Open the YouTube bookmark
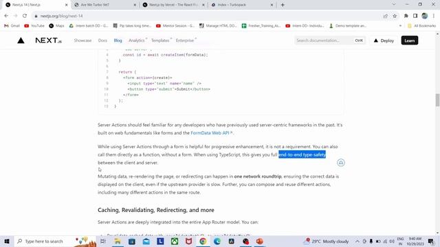Image resolution: width=440 pixels, height=247 pixels. pos(34,26)
